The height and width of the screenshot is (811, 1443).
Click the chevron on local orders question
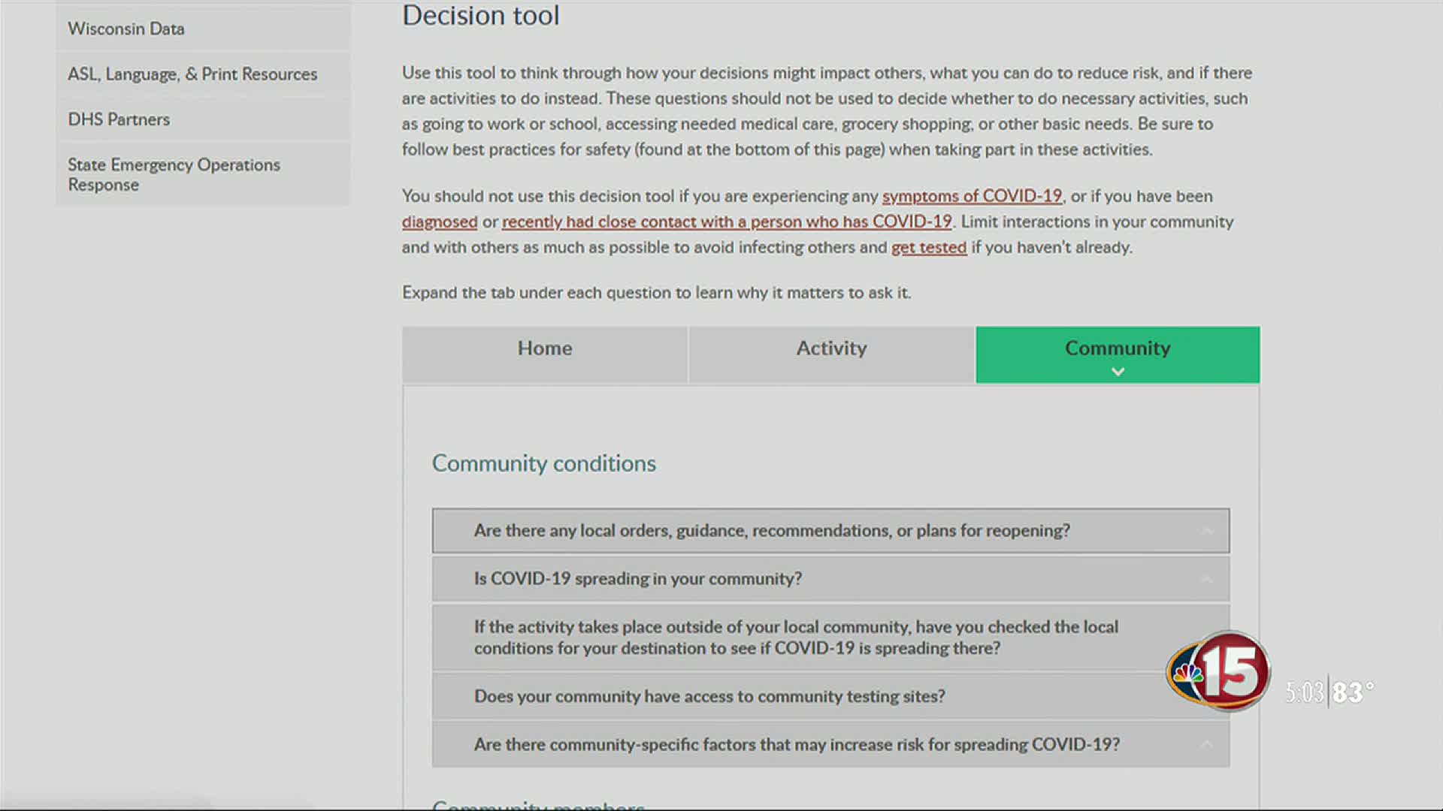click(1207, 532)
